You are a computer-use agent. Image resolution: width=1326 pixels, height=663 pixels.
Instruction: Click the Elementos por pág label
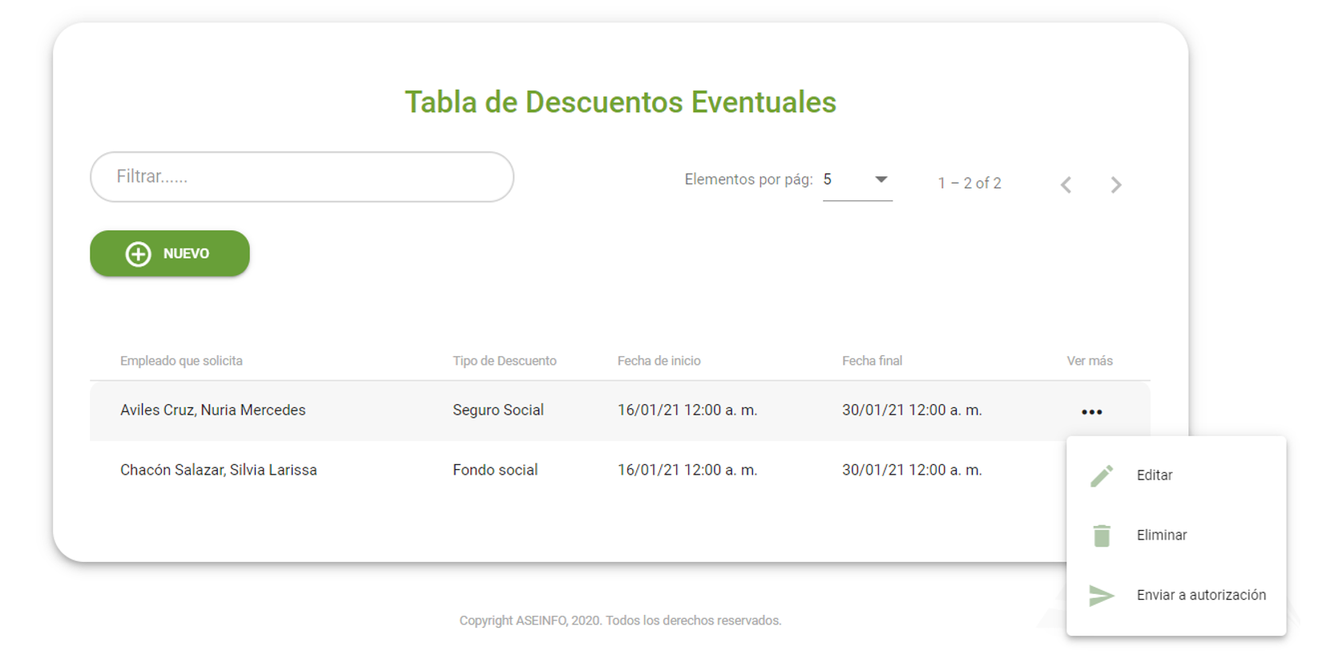(748, 180)
